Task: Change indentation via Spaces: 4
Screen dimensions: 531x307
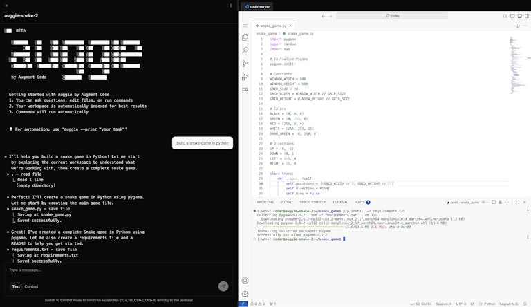Action: [444, 304]
